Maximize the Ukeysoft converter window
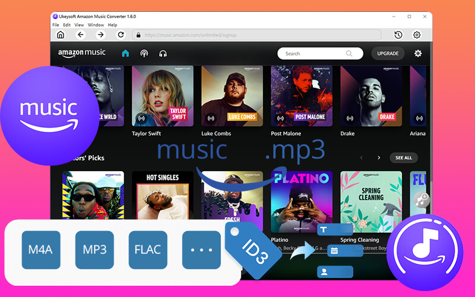The width and height of the screenshot is (475, 297). point(409,17)
